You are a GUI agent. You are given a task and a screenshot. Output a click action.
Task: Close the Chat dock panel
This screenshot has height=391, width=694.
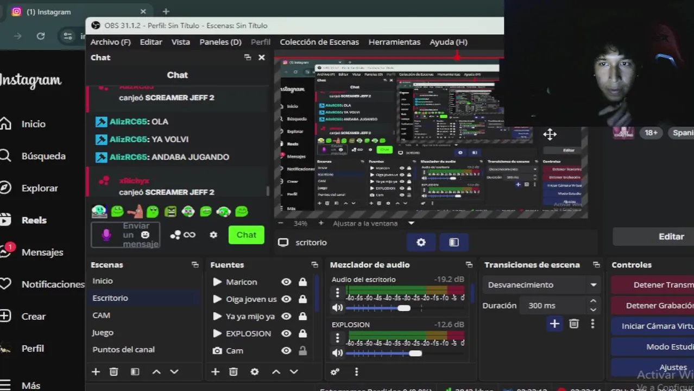tap(261, 57)
